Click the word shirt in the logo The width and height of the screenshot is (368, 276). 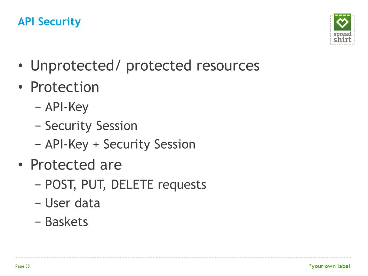tap(342, 39)
